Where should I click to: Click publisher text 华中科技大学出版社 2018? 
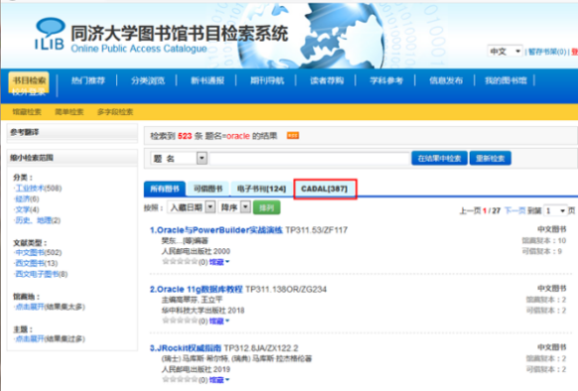coord(204,311)
